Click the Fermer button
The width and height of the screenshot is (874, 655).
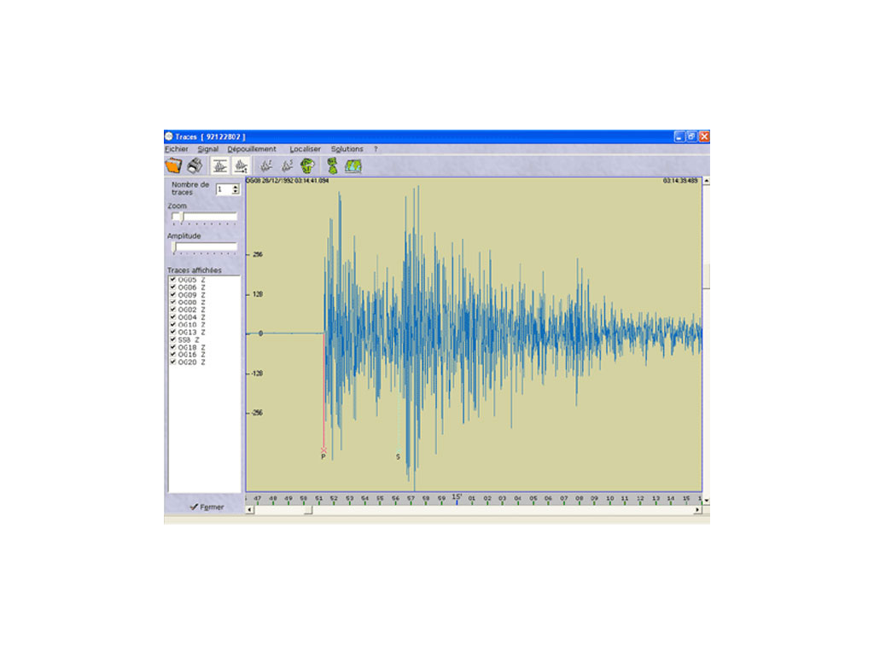tap(206, 507)
